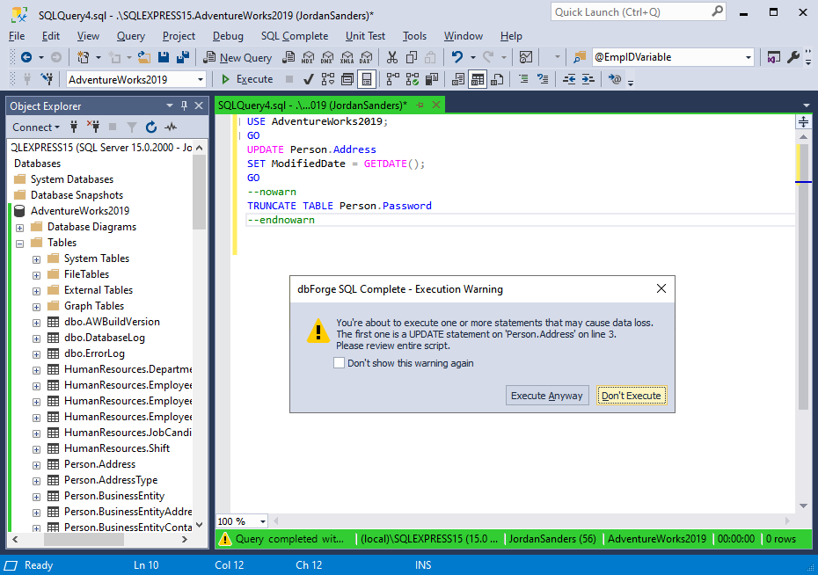Save the query with the floppy disk icon
This screenshot has width=818, height=575.
click(164, 57)
